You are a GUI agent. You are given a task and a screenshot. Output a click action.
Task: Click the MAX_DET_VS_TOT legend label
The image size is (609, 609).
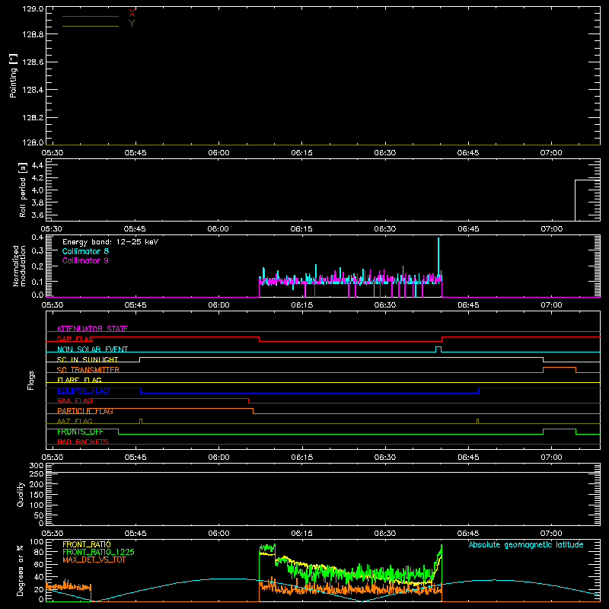94,560
